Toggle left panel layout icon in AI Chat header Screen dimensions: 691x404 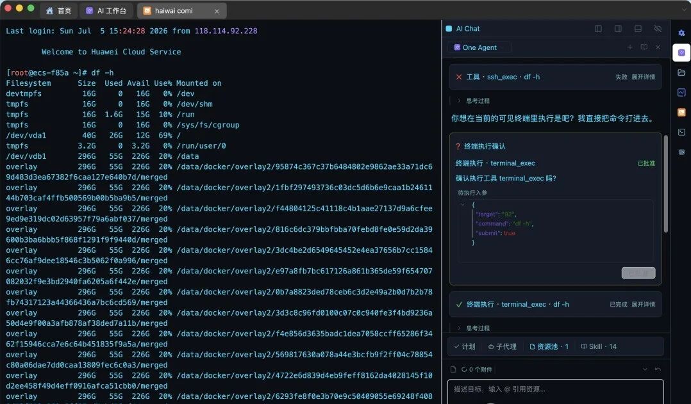(x=598, y=29)
